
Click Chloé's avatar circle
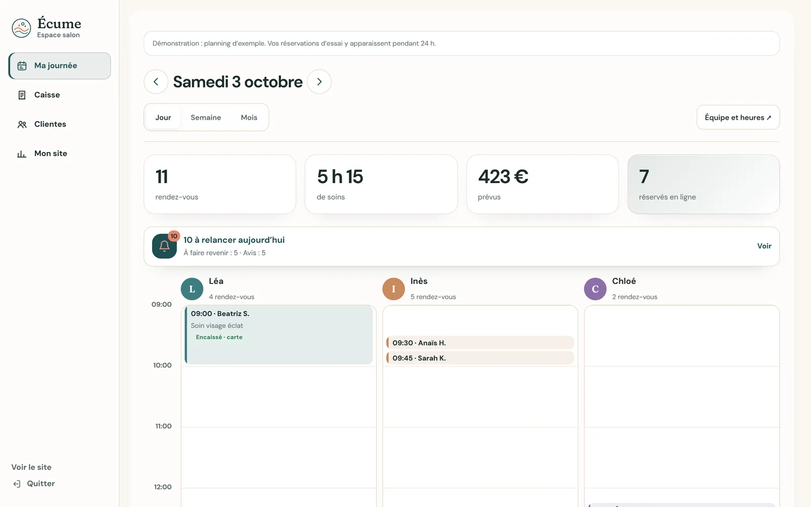pos(595,289)
